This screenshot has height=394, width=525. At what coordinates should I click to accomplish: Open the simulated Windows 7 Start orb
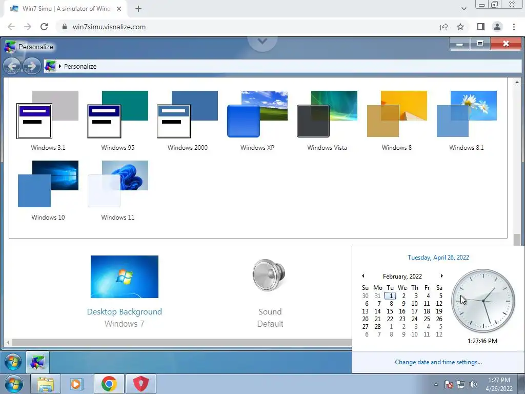click(x=13, y=362)
